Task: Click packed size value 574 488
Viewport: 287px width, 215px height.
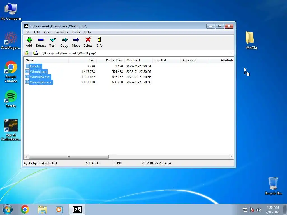Action: [117, 71]
